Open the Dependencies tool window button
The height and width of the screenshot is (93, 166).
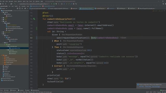click(35, 90)
